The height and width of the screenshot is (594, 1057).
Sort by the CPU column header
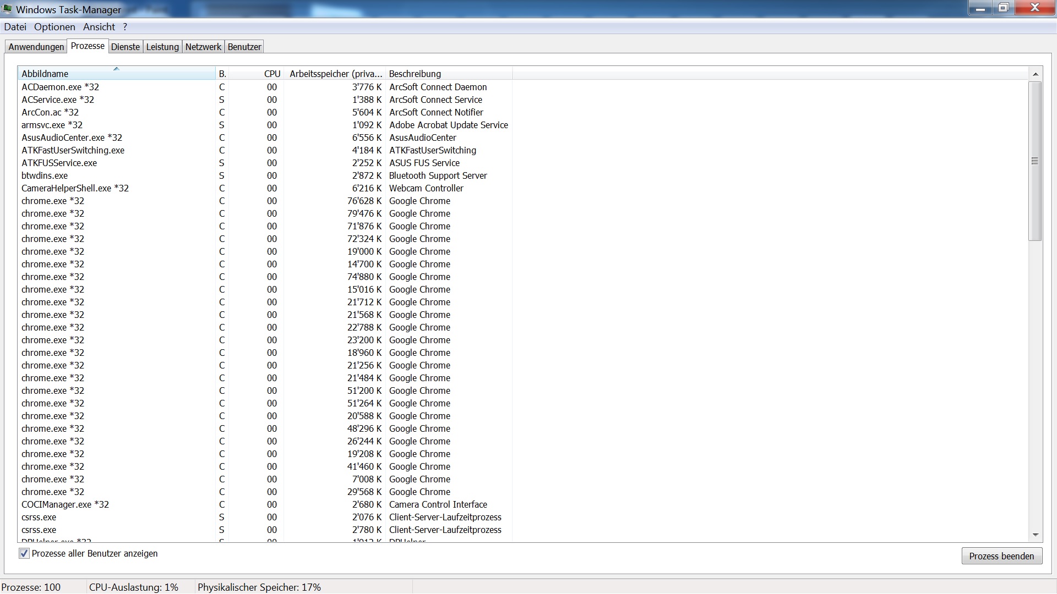point(272,74)
